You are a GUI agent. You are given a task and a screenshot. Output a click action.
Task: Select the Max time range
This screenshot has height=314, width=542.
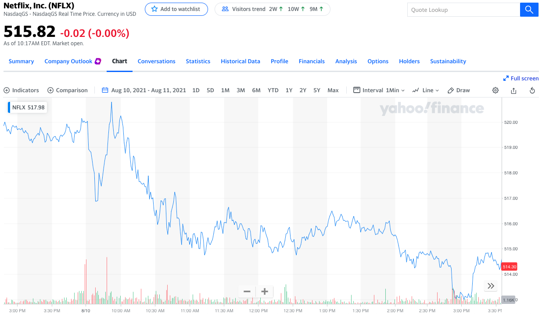pos(333,90)
